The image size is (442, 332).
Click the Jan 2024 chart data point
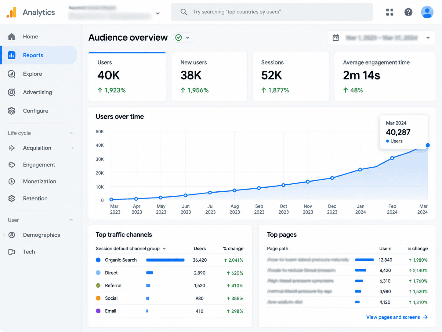[x=360, y=170]
